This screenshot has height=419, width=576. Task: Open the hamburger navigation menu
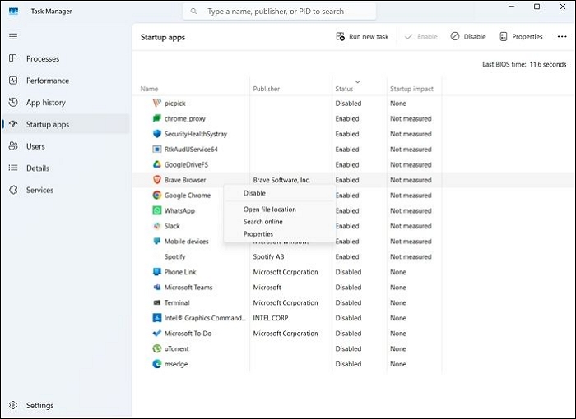point(12,36)
